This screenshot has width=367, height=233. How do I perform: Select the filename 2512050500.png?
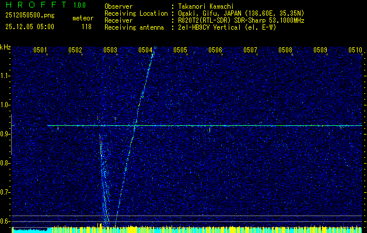pyautogui.click(x=30, y=15)
